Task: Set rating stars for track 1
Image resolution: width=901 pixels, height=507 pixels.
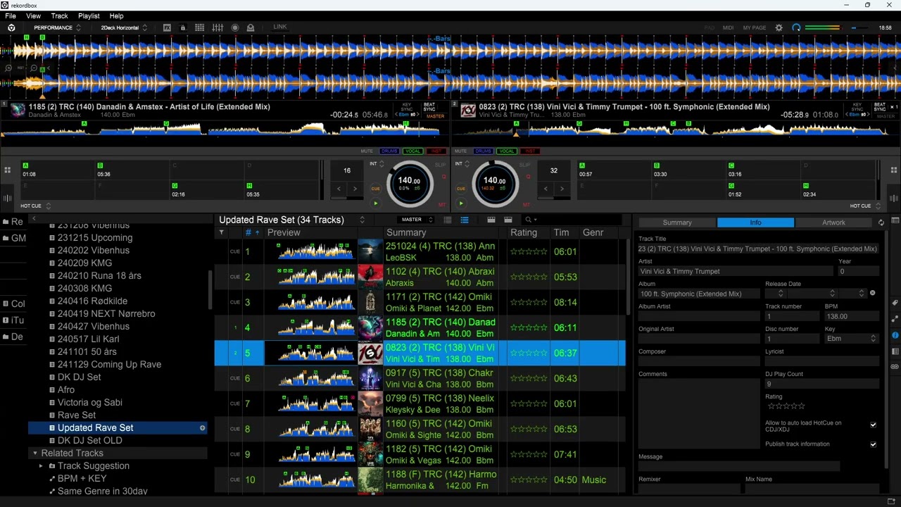Action: (528, 251)
